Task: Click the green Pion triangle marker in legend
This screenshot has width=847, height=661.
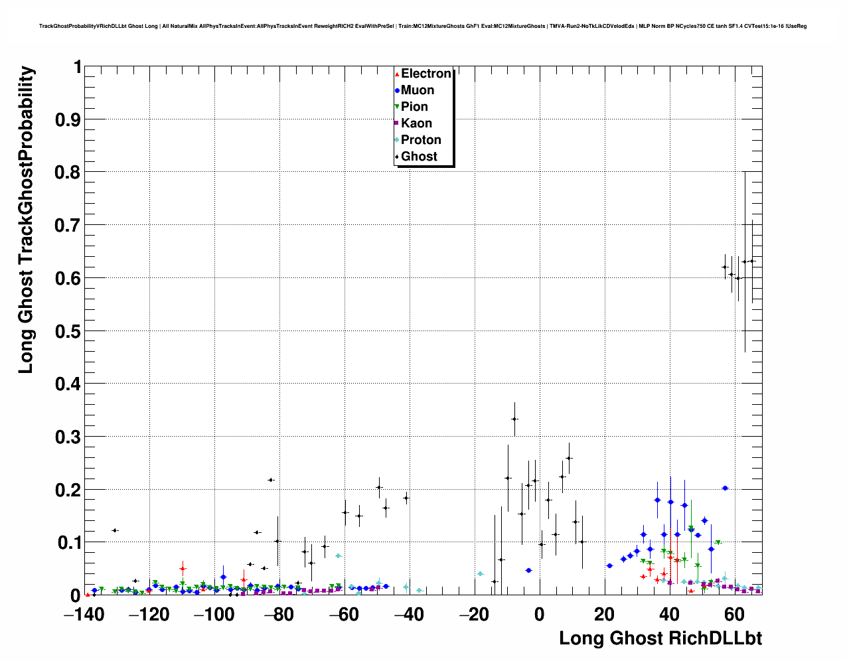Action: point(397,107)
